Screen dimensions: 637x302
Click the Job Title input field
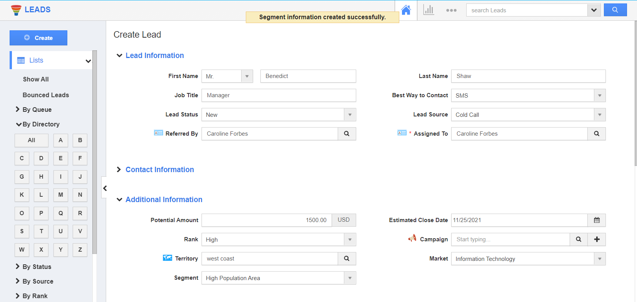(278, 95)
